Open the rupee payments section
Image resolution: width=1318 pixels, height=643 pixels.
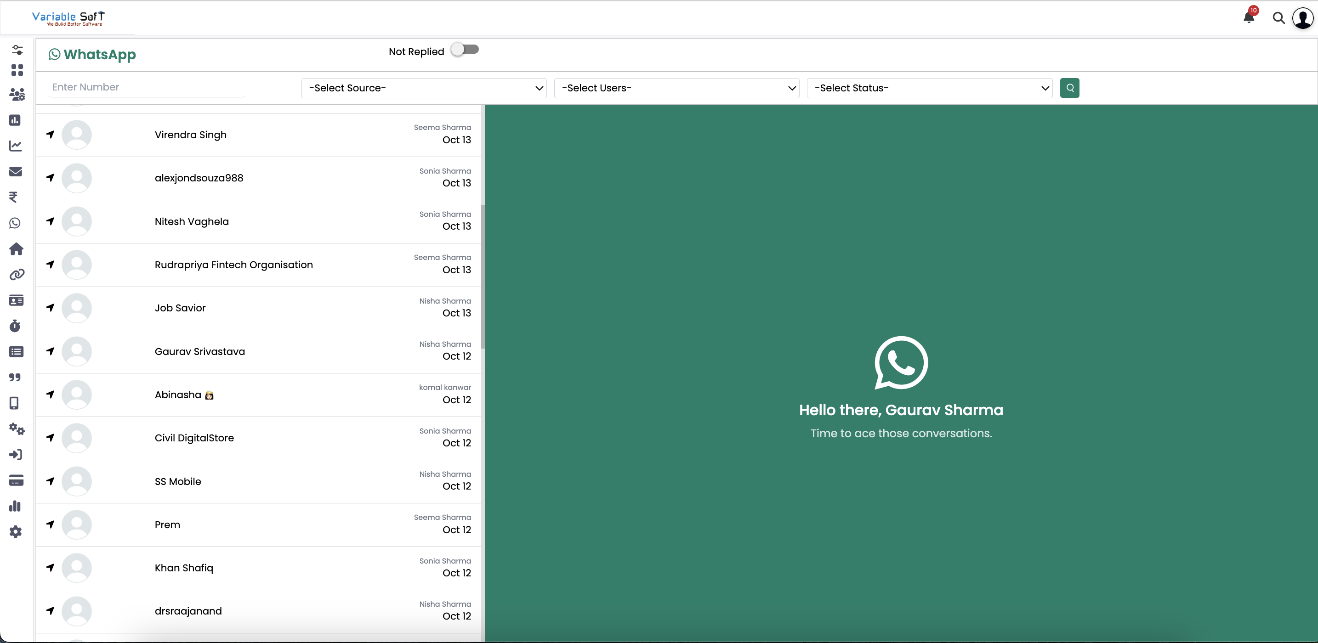tap(15, 197)
